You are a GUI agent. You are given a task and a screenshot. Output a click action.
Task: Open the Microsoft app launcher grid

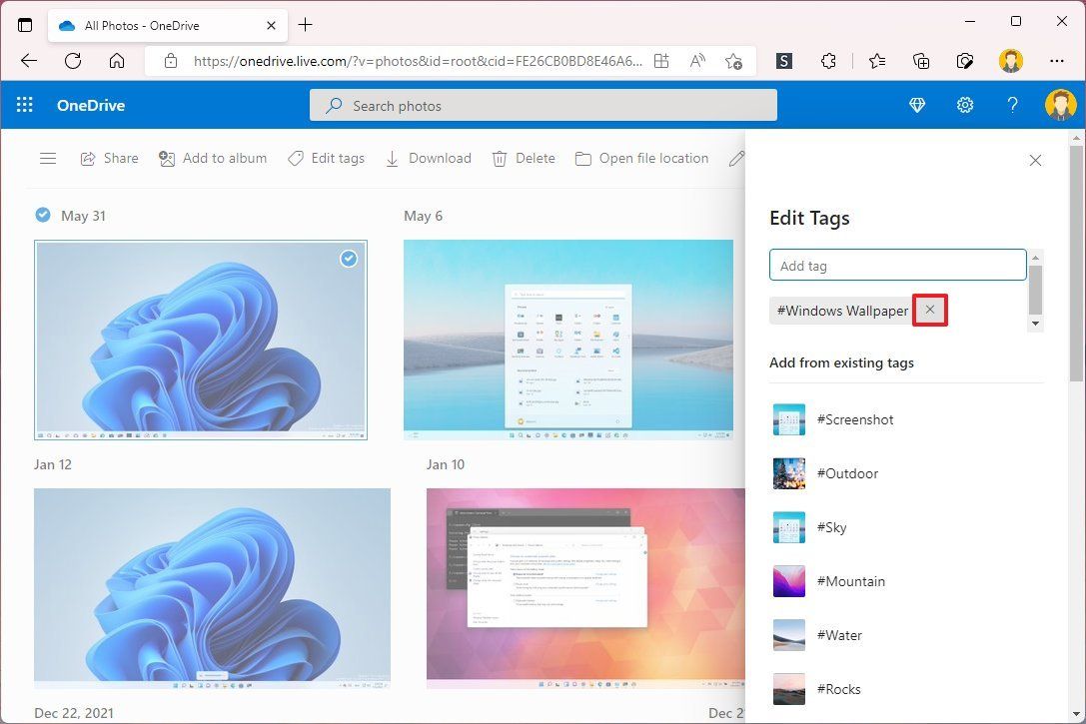24,105
